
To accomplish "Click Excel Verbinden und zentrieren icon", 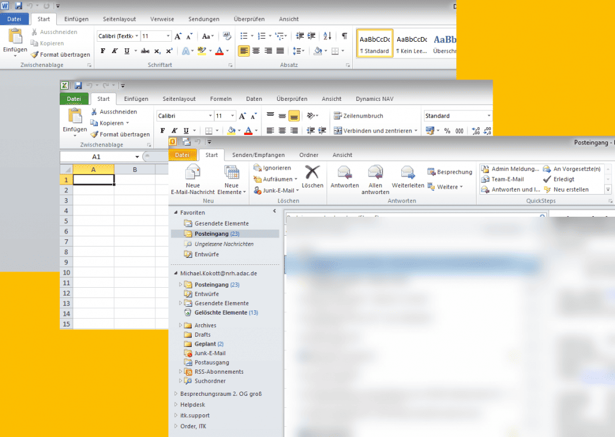I will click(338, 131).
